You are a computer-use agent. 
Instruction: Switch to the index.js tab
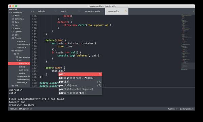[x=41, y=11]
